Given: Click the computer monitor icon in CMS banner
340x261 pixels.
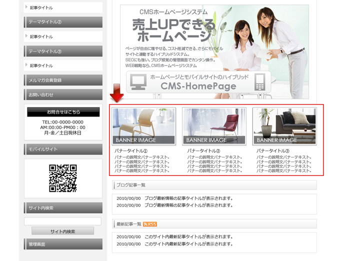Looking at the screenshot, I should tap(137, 82).
